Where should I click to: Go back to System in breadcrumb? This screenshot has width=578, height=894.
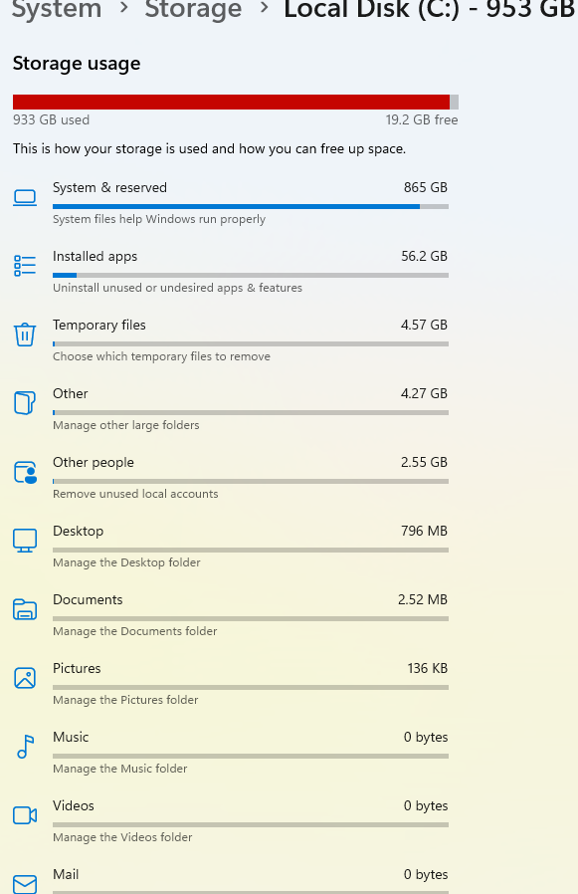click(57, 10)
